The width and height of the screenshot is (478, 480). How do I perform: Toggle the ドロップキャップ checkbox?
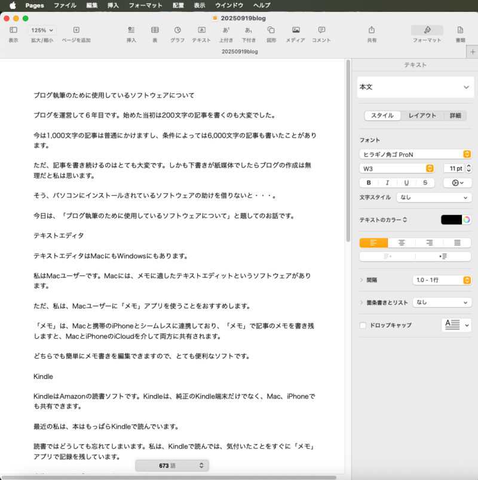coord(363,325)
